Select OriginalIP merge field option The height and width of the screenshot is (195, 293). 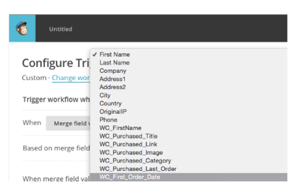tap(189, 112)
